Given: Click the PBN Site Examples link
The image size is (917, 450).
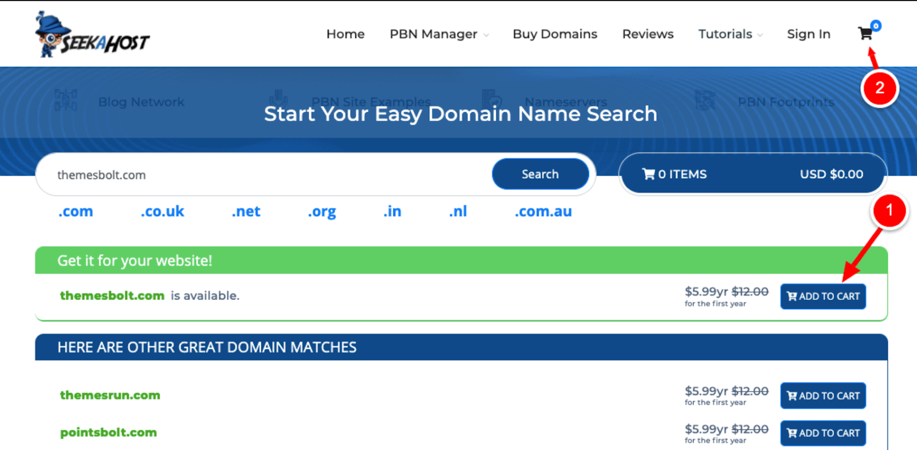Looking at the screenshot, I should (x=371, y=101).
